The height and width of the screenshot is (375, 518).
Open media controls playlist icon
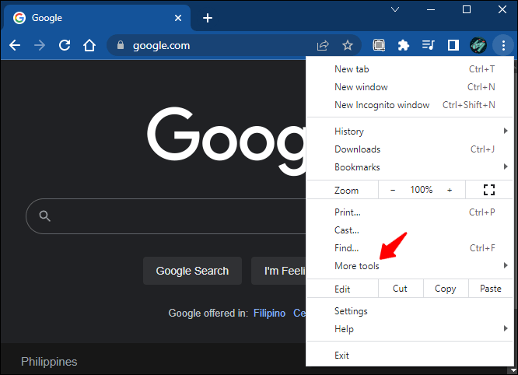point(429,45)
